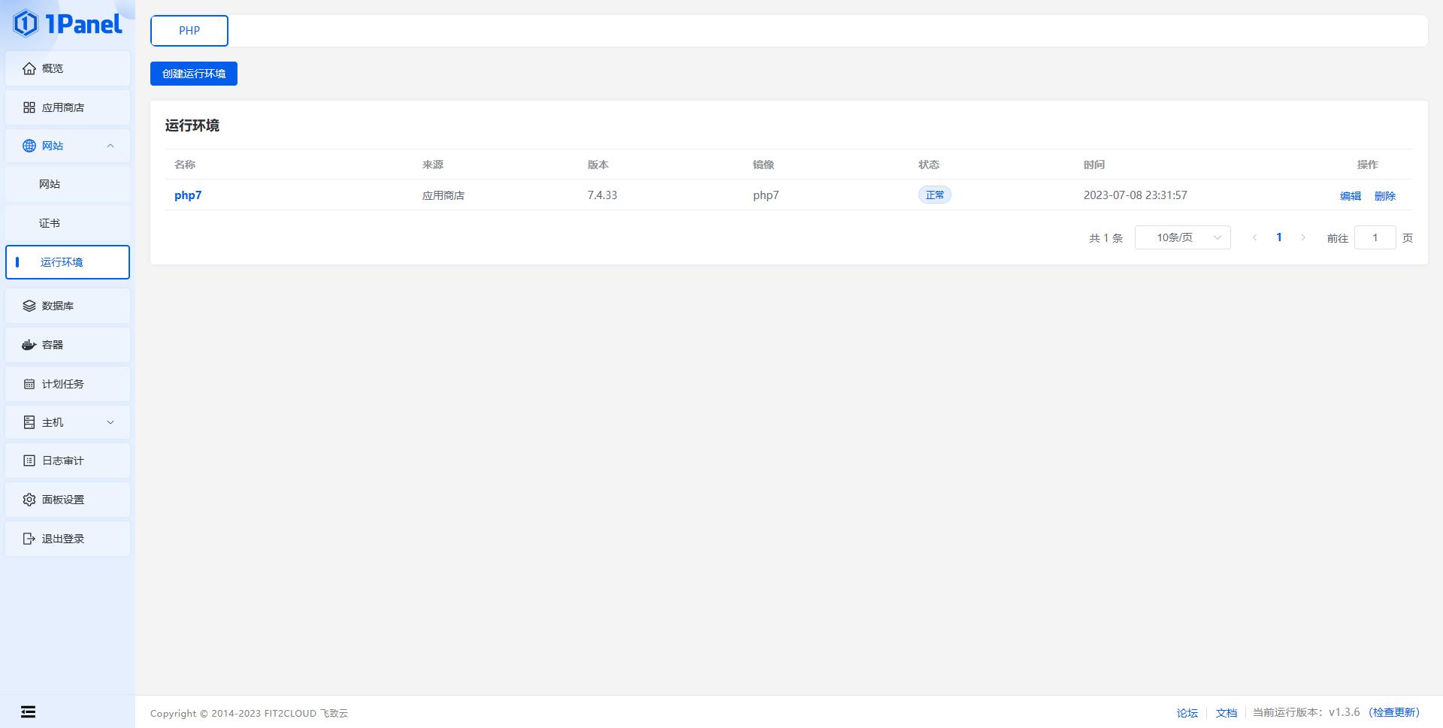Open the 网站 submenu item
The width and height of the screenshot is (1443, 728).
coord(68,184)
